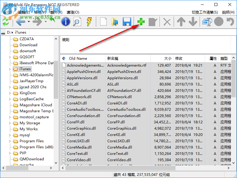Create a new blank document

103,22
